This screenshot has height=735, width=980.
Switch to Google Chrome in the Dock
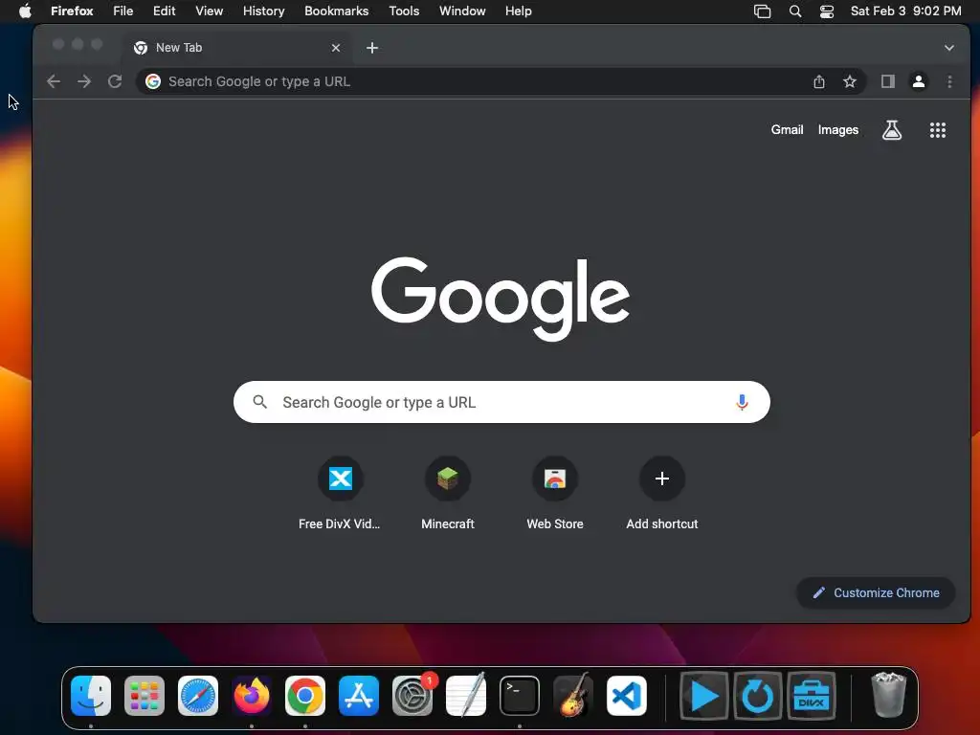click(x=305, y=696)
